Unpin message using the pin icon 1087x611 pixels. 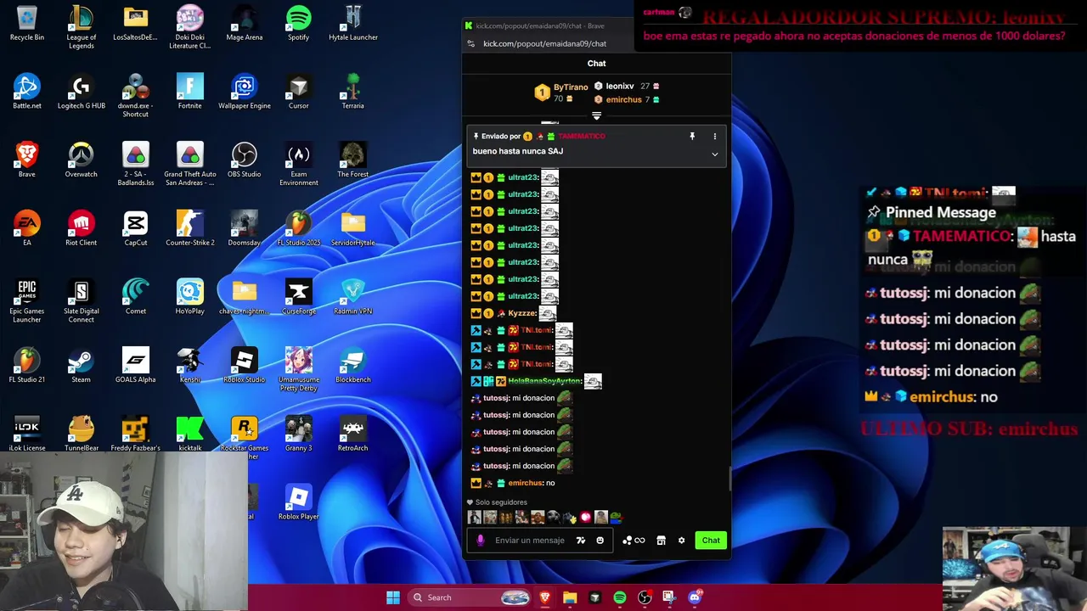point(692,136)
